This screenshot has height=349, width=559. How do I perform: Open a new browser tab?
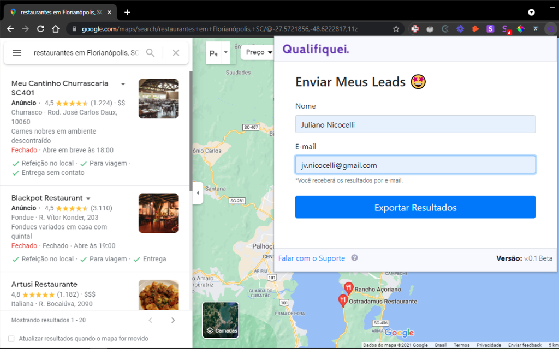[x=127, y=12]
